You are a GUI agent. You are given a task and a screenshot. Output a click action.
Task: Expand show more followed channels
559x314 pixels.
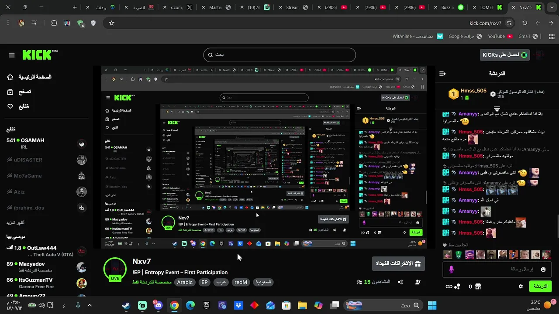15,222
